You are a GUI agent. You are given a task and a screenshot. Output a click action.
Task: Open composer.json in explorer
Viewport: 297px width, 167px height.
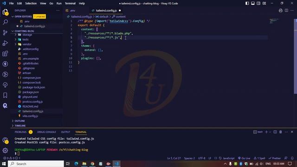click(32, 78)
